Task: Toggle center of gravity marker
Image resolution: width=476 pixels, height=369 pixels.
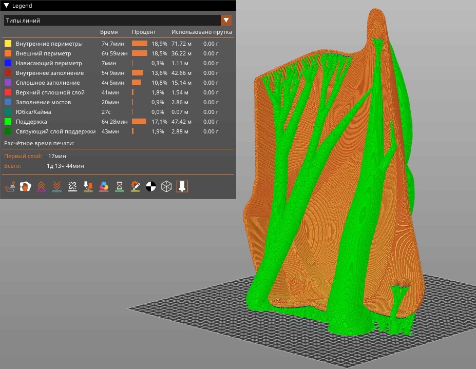Action: click(151, 186)
